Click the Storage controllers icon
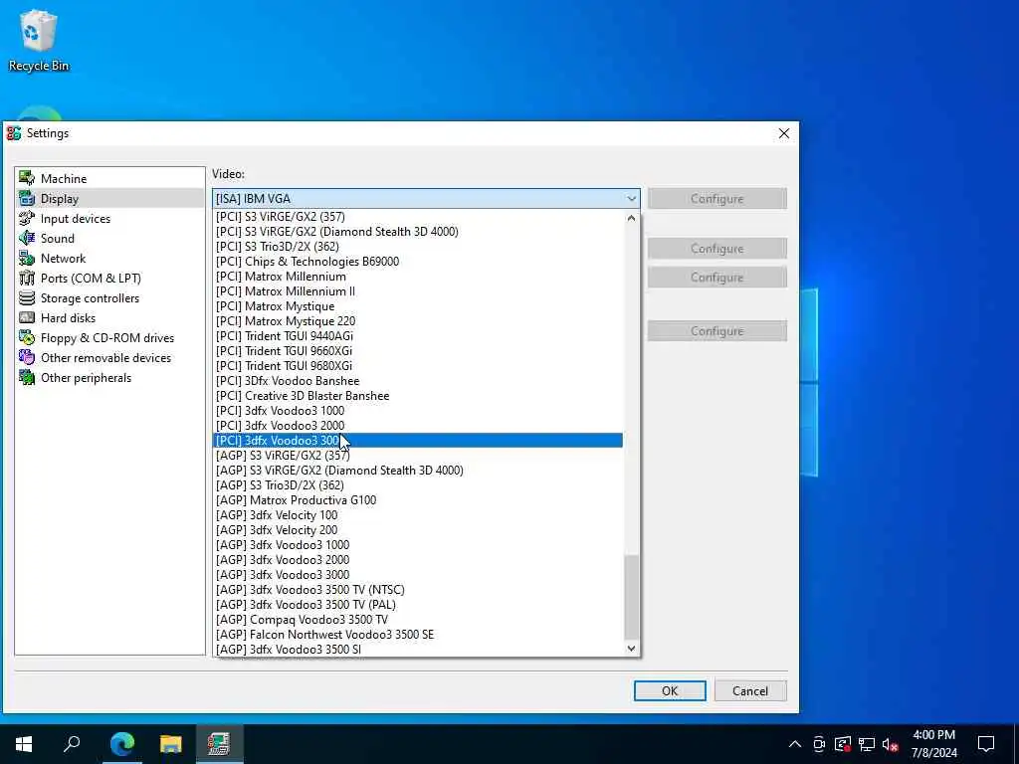 pos(27,297)
